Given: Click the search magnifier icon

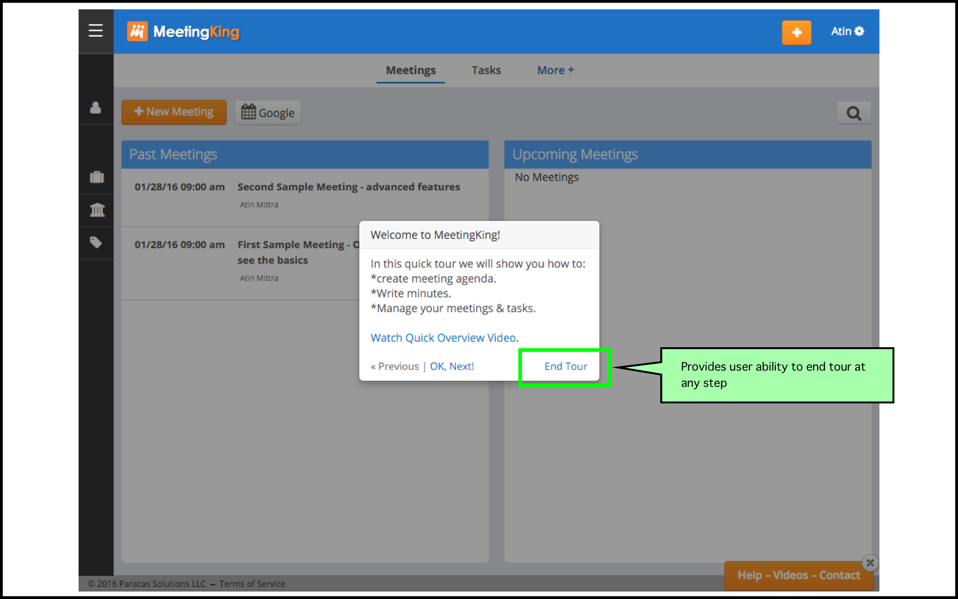Looking at the screenshot, I should point(854,113).
